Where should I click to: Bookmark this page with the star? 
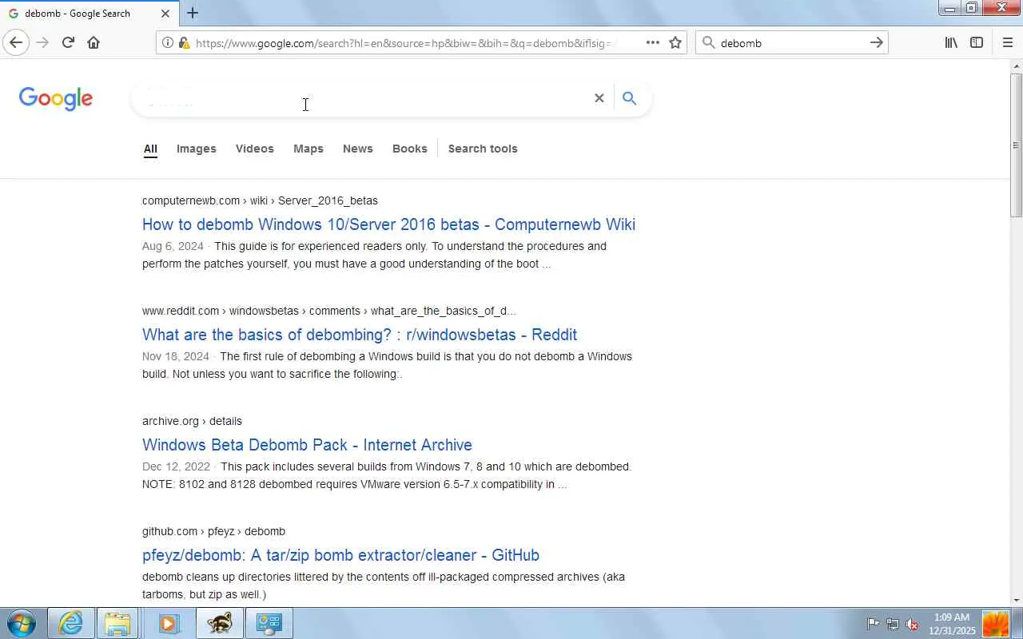pos(675,42)
